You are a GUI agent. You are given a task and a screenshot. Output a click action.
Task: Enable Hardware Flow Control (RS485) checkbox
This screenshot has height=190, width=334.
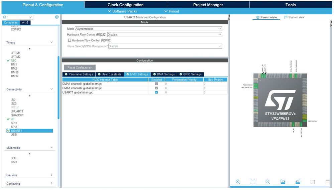tap(70, 40)
